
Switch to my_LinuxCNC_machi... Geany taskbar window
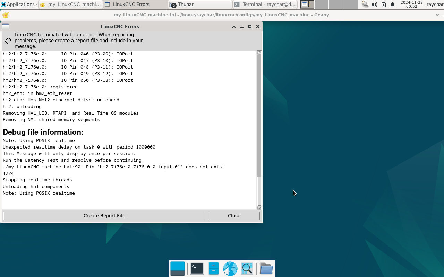70,5
